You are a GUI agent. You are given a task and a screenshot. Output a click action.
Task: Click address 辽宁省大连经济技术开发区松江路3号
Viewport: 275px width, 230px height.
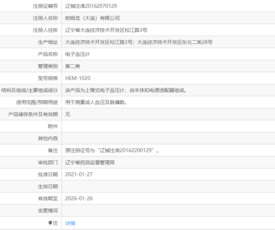pyautogui.click(x=106, y=30)
